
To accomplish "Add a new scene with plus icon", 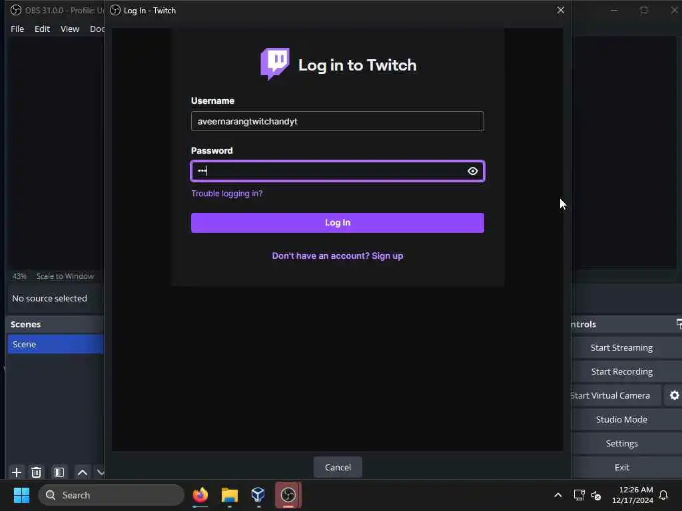I will 17,472.
